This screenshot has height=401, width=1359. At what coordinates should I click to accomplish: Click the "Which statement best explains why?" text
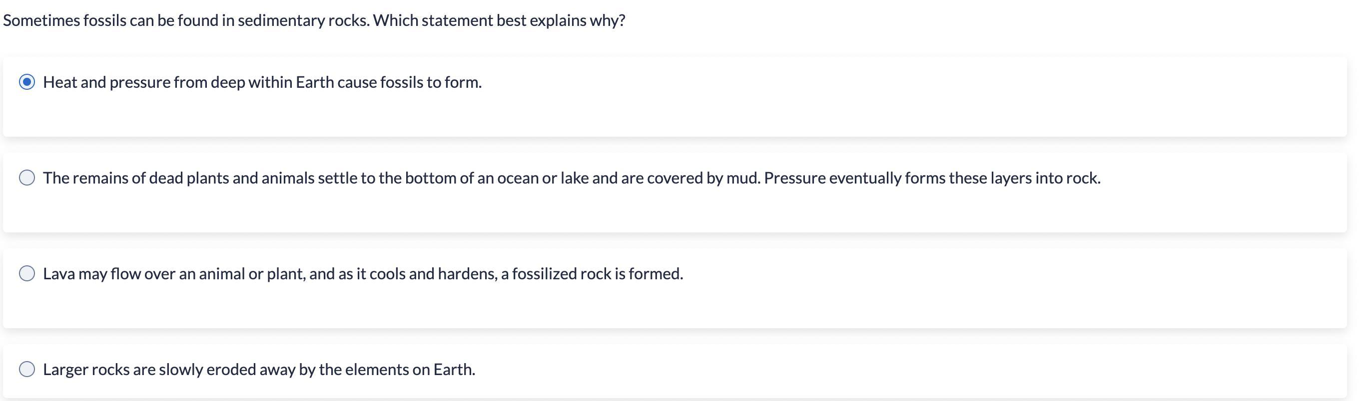point(499,20)
